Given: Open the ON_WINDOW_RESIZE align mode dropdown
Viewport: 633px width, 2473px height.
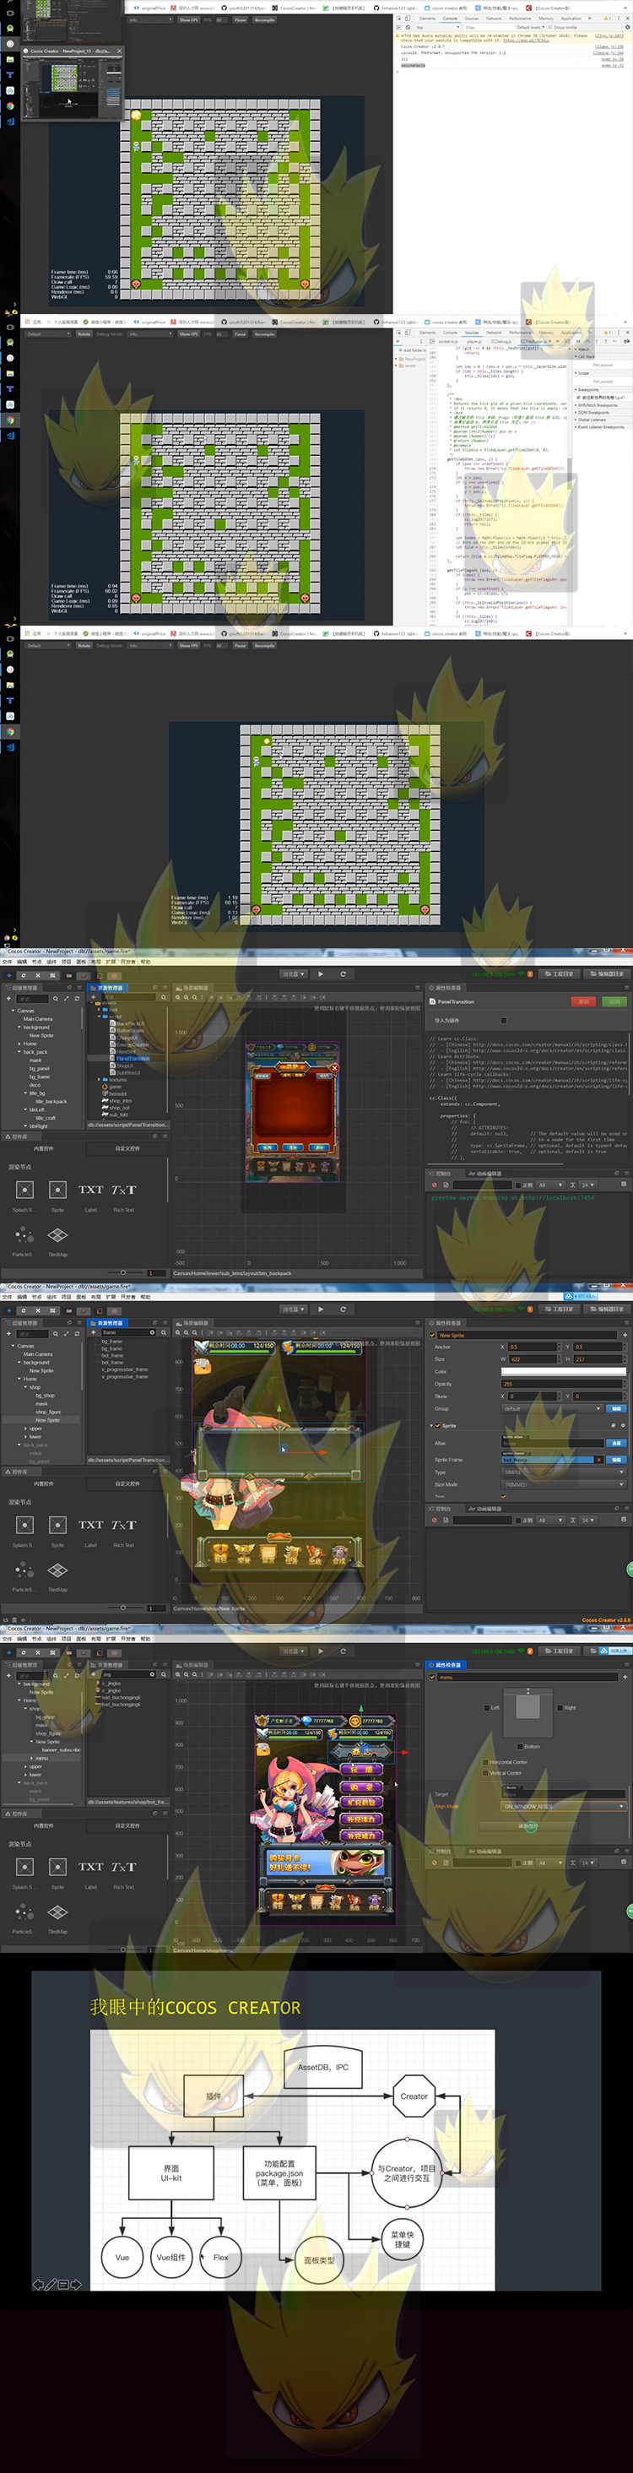Looking at the screenshot, I should (x=564, y=1806).
